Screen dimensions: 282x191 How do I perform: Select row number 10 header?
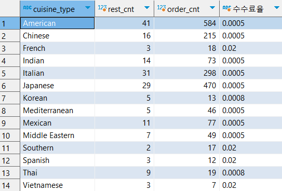click(10, 135)
